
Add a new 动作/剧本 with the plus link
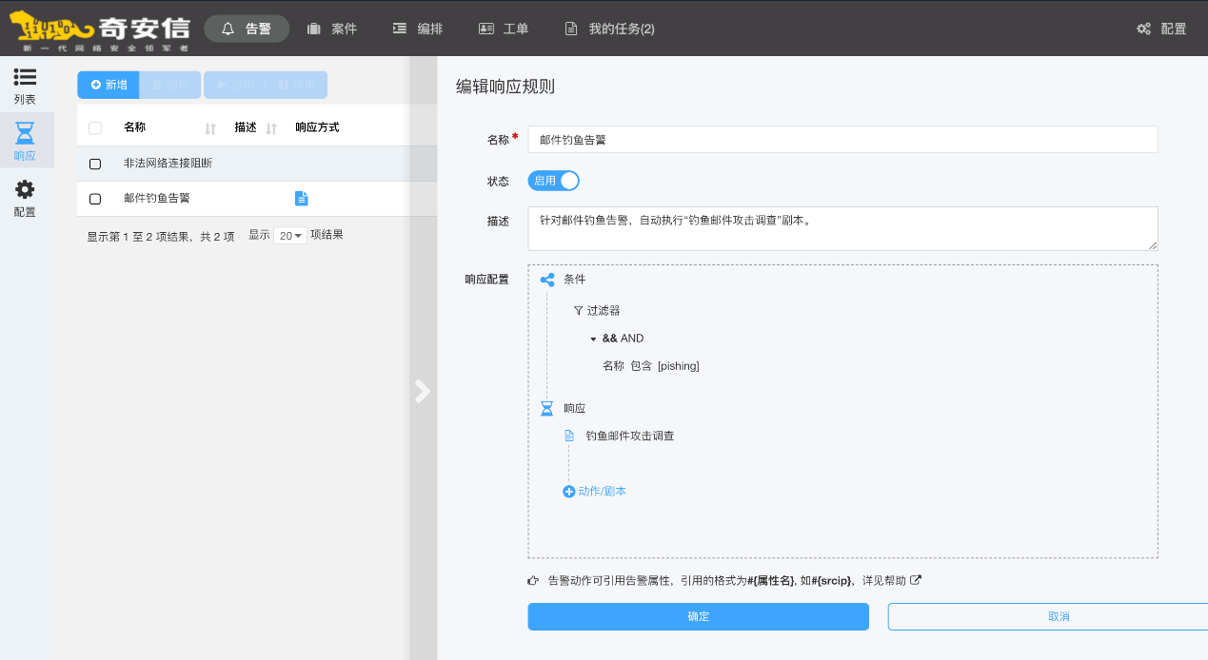tap(595, 492)
